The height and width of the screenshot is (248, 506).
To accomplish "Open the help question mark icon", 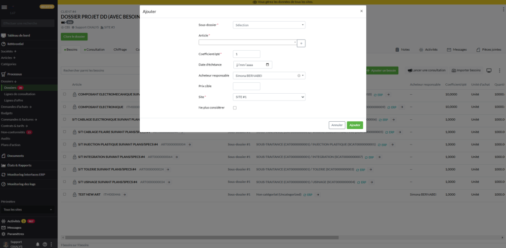I will click(x=44, y=244).
